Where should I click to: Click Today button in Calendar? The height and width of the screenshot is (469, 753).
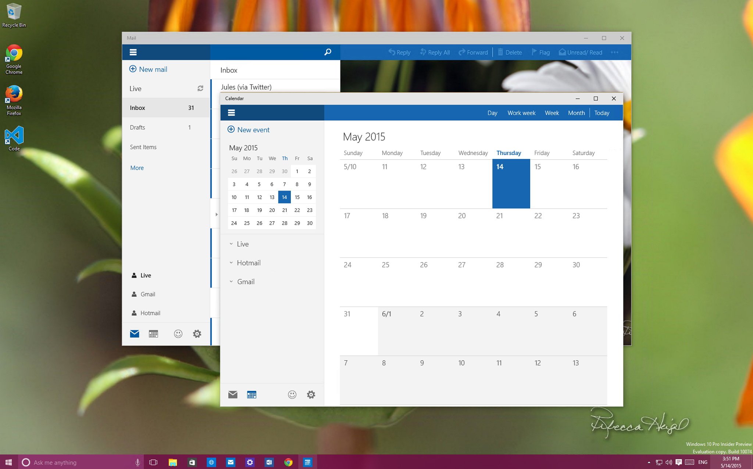click(602, 112)
